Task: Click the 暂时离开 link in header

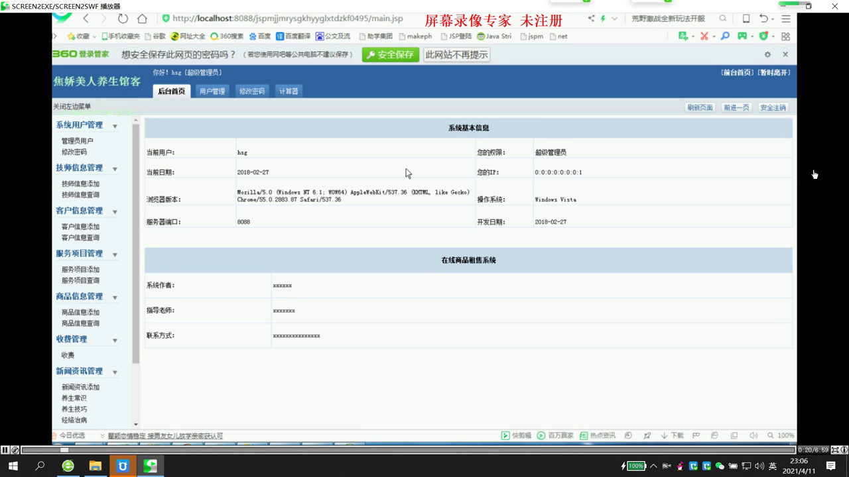Action: pos(774,72)
